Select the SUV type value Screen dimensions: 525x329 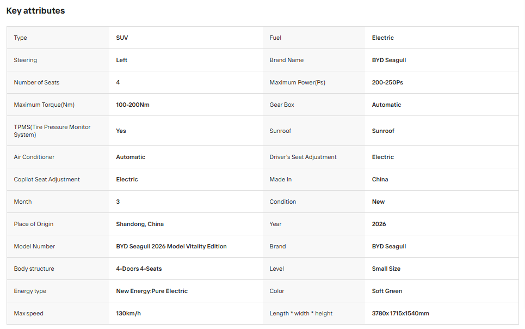click(x=122, y=38)
